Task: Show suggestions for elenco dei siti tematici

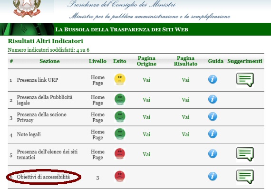Action: click(x=245, y=154)
